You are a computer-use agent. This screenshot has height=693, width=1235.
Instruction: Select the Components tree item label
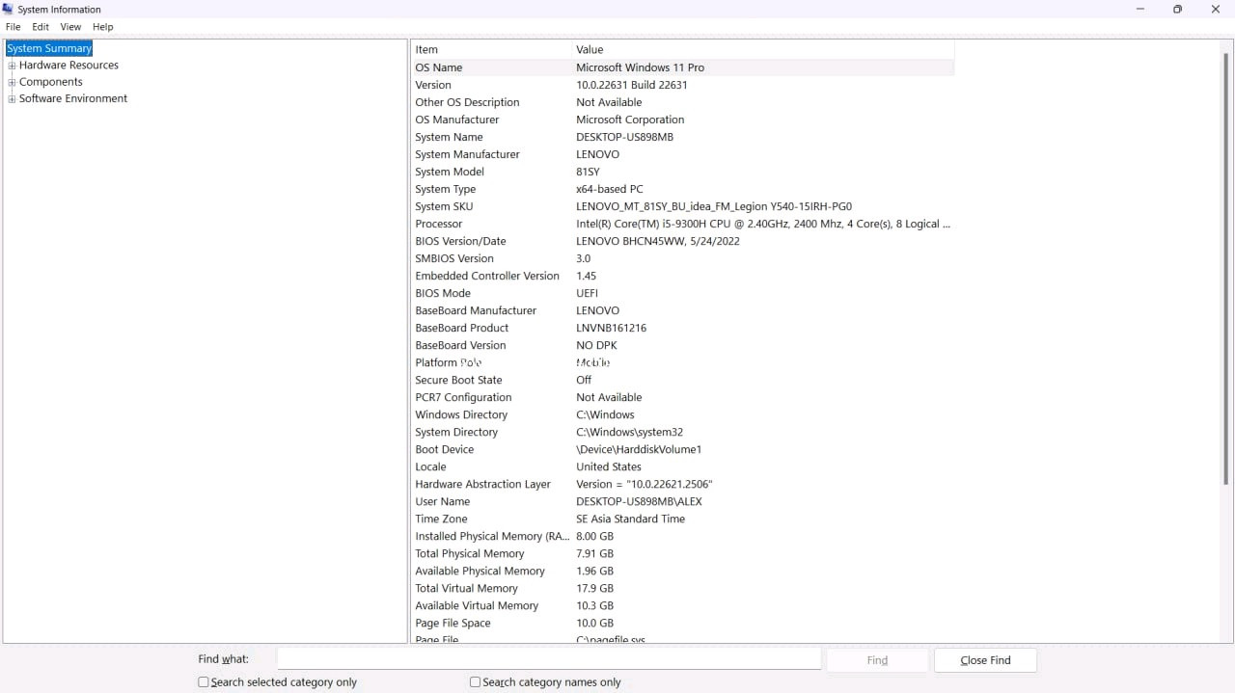click(x=50, y=82)
